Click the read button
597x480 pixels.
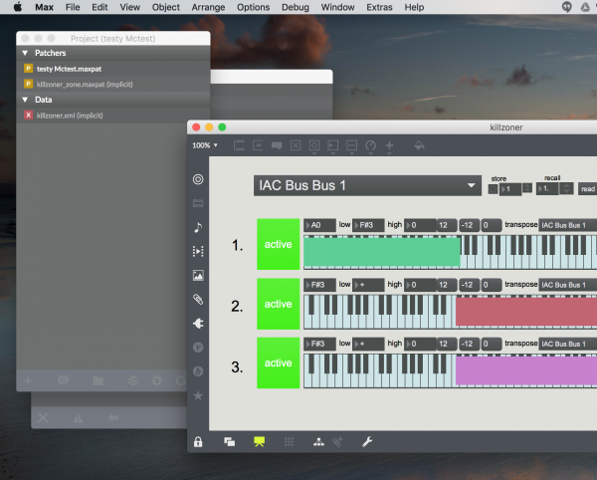[x=587, y=188]
